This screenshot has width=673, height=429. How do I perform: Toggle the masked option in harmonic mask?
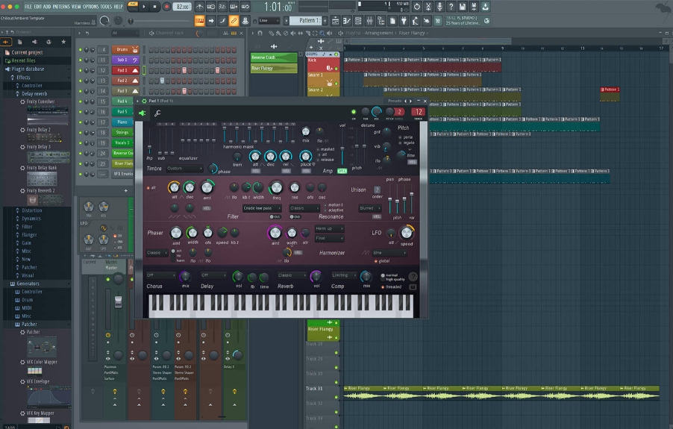325,149
